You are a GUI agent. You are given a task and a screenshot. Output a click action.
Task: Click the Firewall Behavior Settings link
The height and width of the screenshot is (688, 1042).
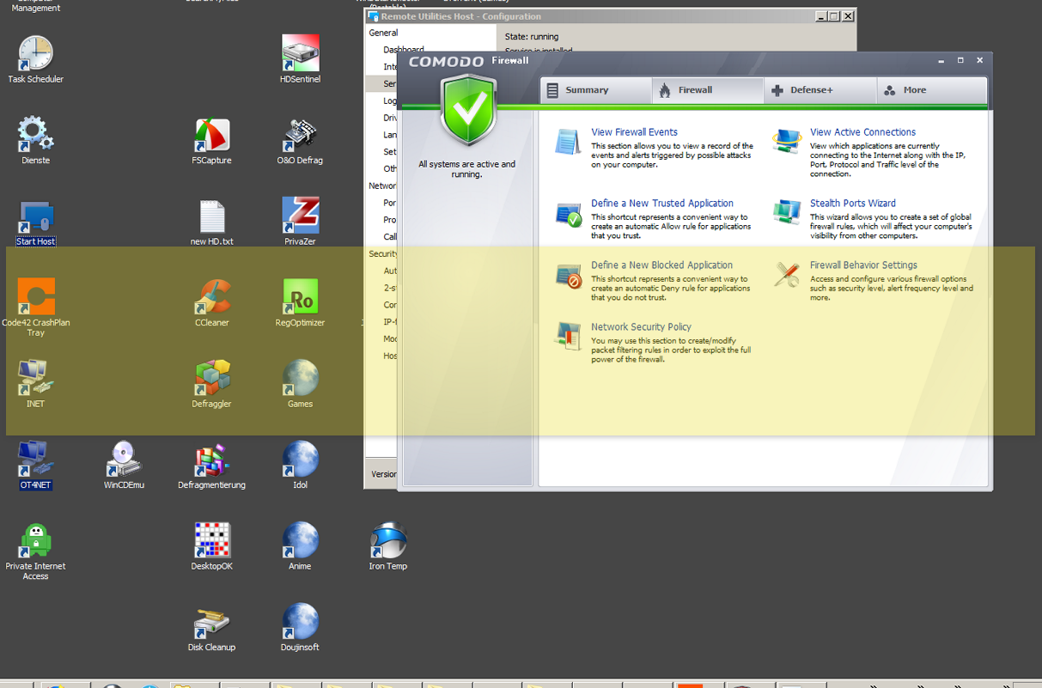(x=863, y=265)
